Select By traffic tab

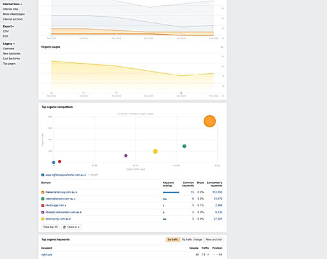pos(173,240)
